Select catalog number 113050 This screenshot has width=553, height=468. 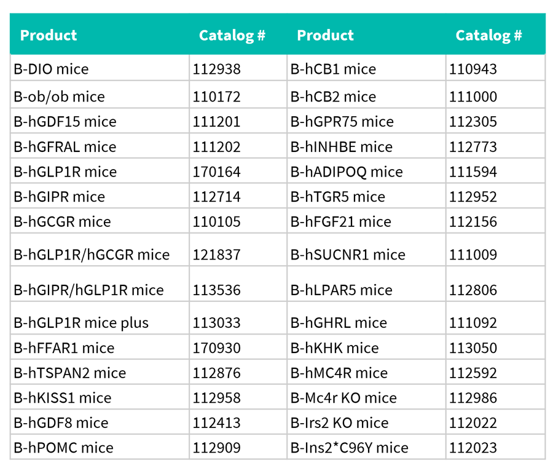pos(473,348)
